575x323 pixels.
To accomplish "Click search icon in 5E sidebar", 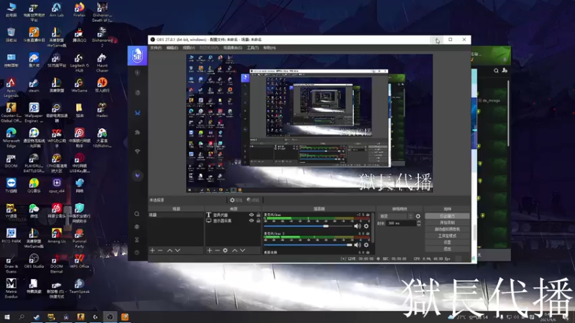I will 137,214.
